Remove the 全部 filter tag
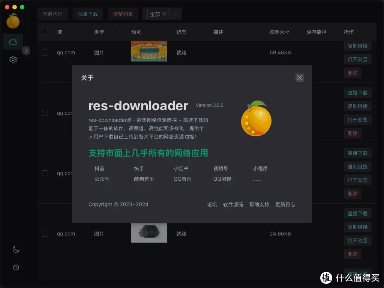This screenshot has width=384, height=288. pos(164,14)
